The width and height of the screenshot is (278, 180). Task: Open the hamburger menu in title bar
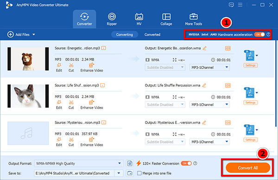pyautogui.click(x=240, y=5)
